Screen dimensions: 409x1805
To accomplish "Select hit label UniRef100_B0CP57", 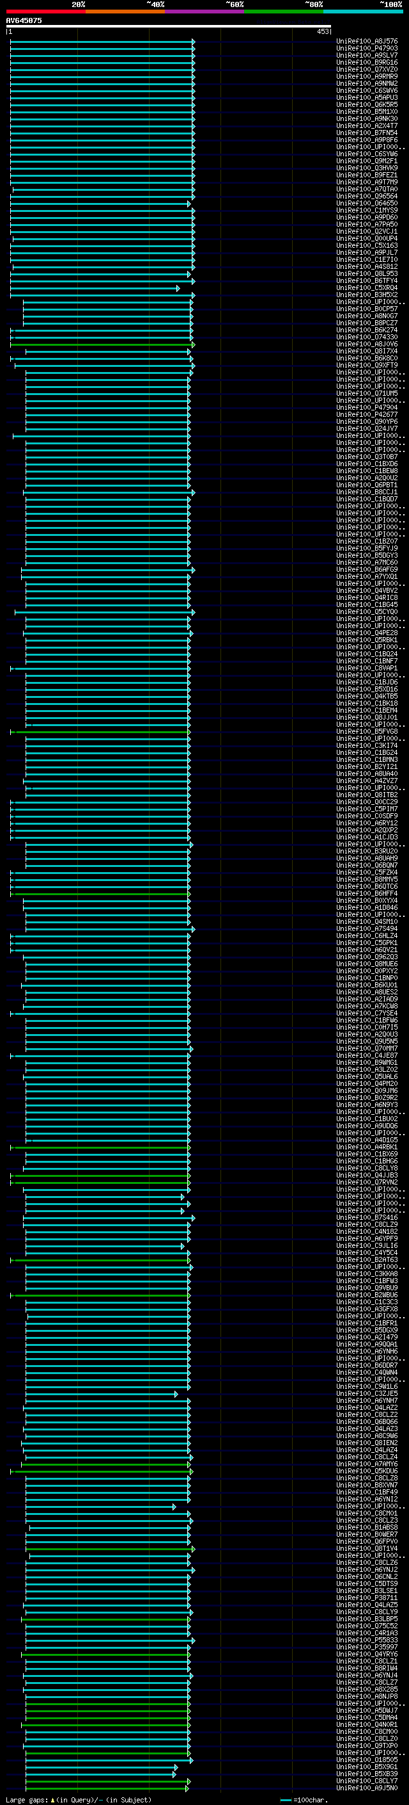I will (367, 309).
